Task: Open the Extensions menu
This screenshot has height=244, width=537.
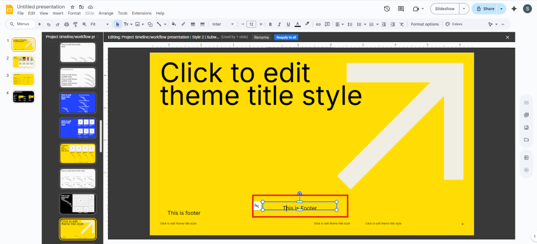Action: pyautogui.click(x=141, y=13)
